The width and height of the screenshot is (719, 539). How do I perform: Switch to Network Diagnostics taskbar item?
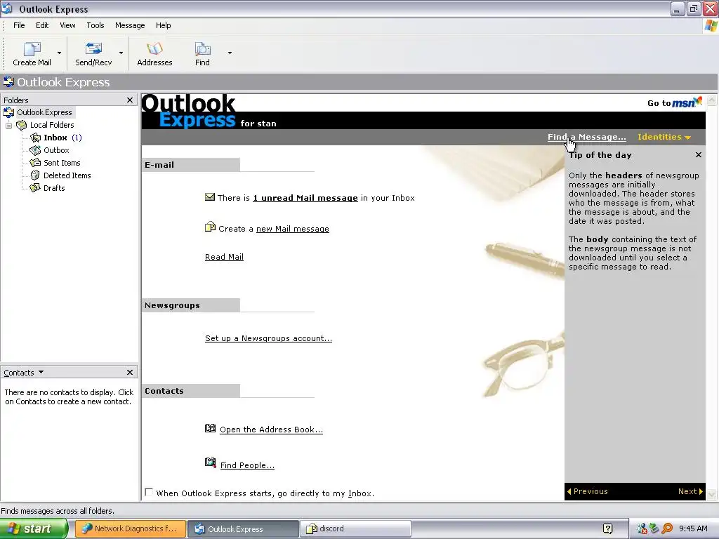click(x=130, y=528)
